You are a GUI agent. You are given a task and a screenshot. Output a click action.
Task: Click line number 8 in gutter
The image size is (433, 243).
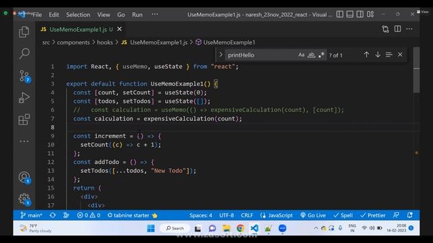click(x=53, y=128)
